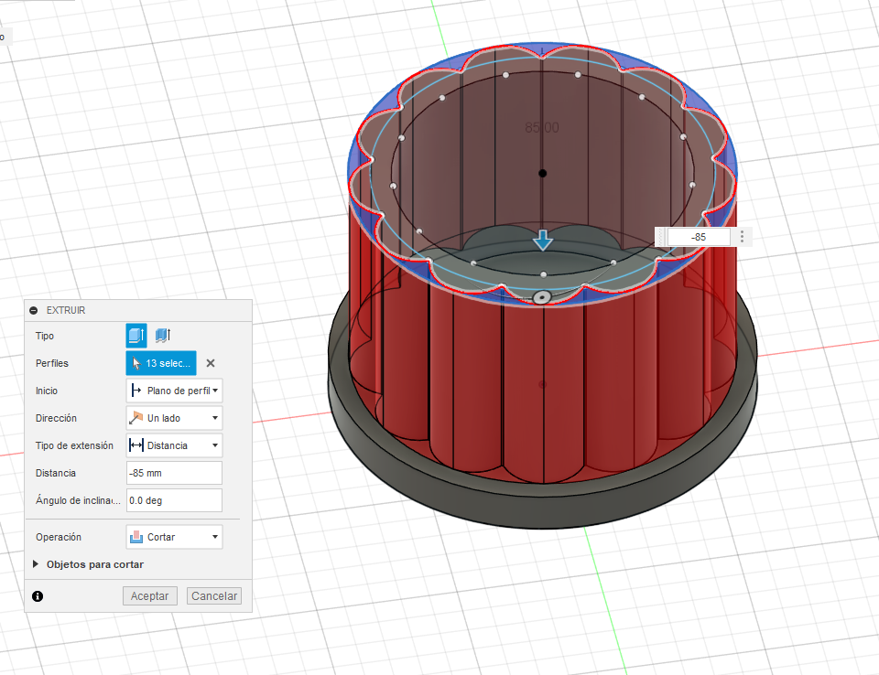Collapse the EXTRUIR dialog with minus icon
Screen dimensions: 879x675
[x=34, y=310]
